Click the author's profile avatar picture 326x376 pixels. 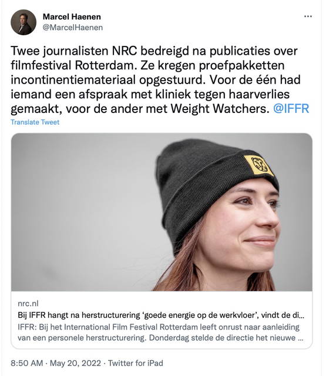point(23,22)
